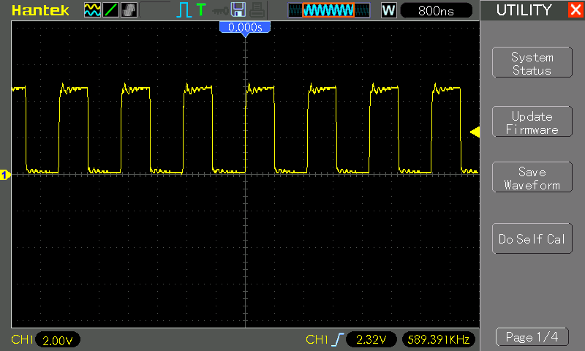Click the yellow trigger level arrow marker
The image size is (585, 351).
475,132
